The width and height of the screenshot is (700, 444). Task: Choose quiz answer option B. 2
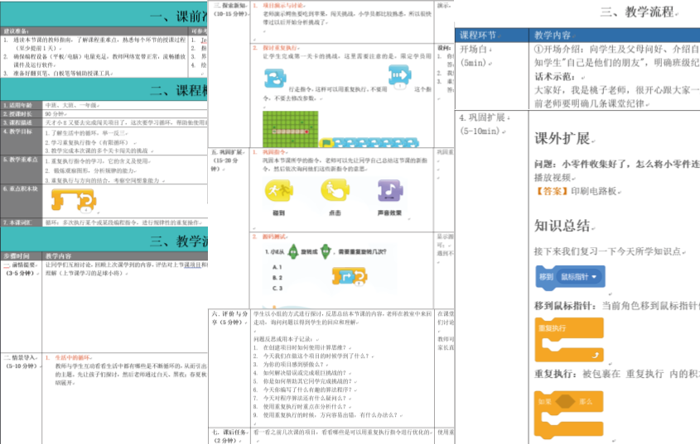278,278
